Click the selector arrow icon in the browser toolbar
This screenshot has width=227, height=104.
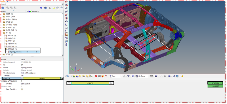coord(50,8)
